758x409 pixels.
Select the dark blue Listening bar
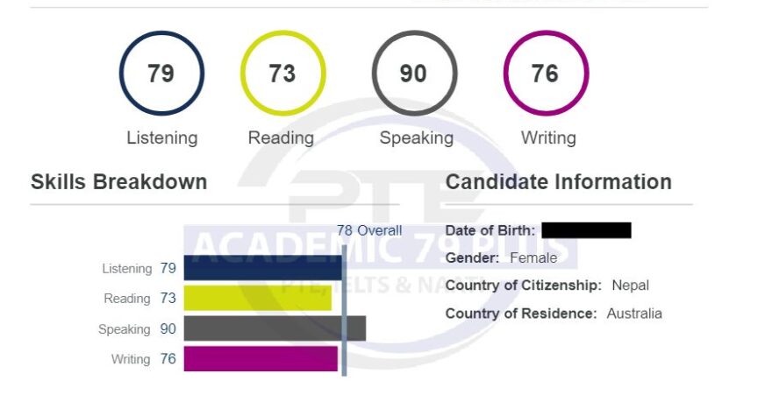[263, 268]
